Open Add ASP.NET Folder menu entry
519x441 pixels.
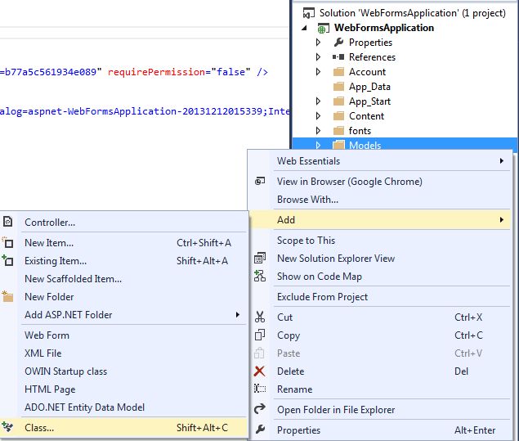point(124,314)
